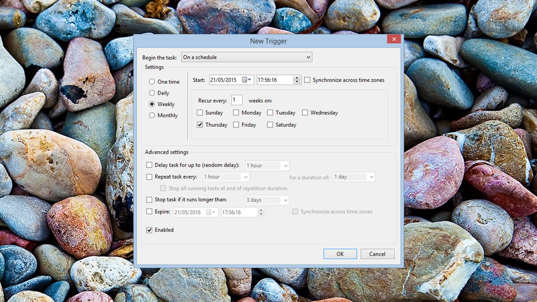Viewport: 537px width, 302px height.
Task: Check the Monday checkbox
Action: pos(236,112)
